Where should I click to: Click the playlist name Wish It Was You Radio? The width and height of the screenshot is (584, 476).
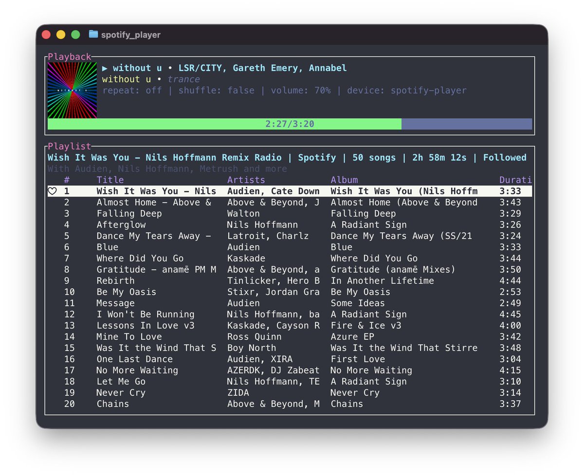tap(164, 158)
